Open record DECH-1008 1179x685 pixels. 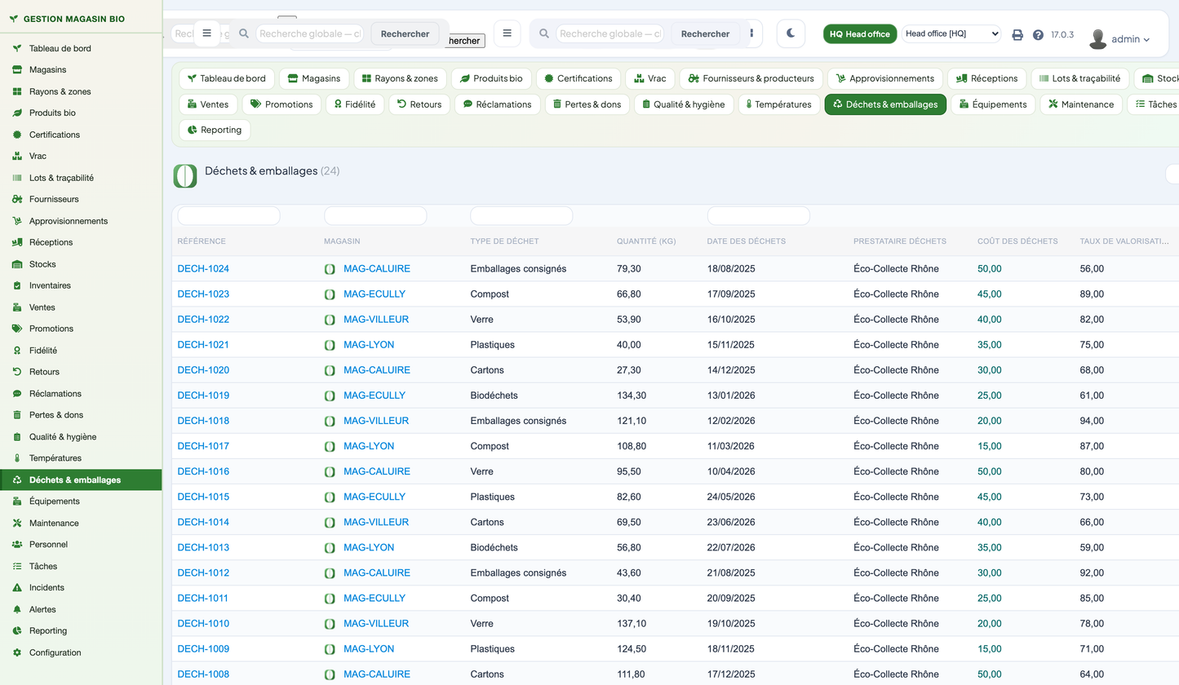203,674
